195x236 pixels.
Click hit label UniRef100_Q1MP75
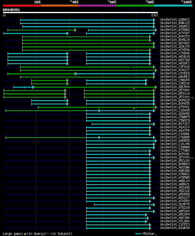(x=175, y=204)
